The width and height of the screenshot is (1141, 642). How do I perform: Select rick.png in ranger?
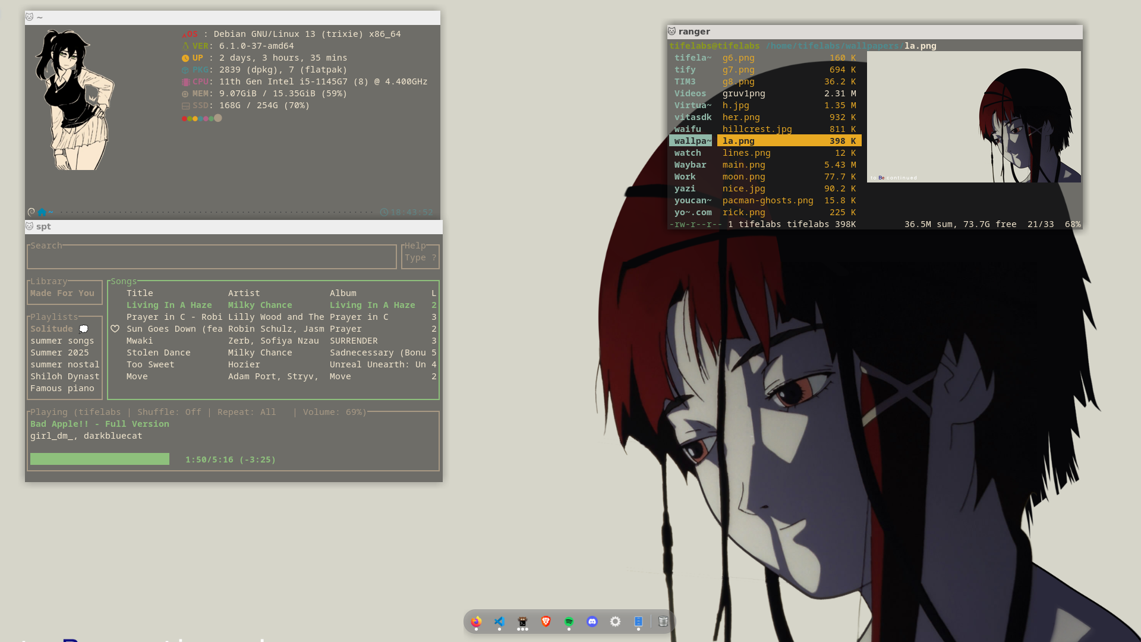coord(789,212)
